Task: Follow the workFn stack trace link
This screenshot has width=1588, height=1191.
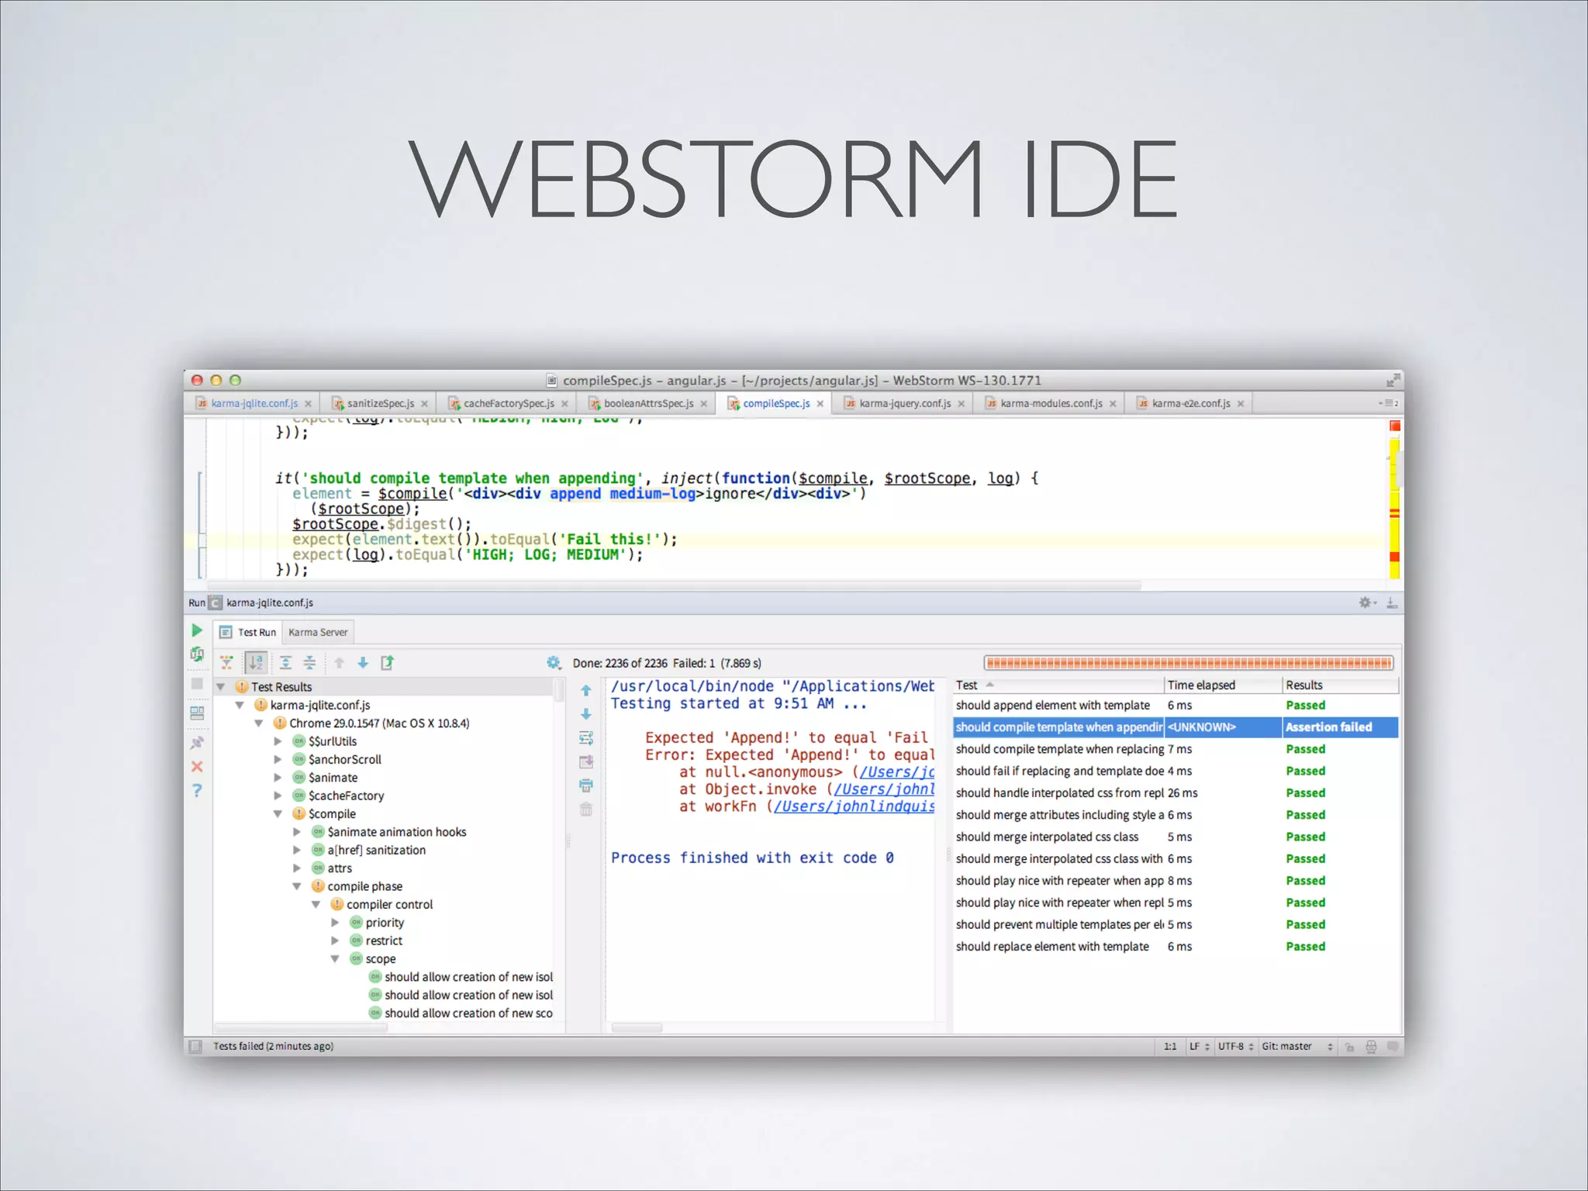Action: coord(854,806)
